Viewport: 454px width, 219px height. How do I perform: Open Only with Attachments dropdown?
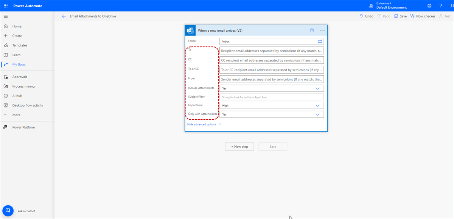[272, 114]
